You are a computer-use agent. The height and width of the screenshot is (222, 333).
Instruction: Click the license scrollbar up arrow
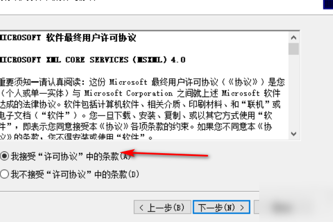tap(294, 38)
